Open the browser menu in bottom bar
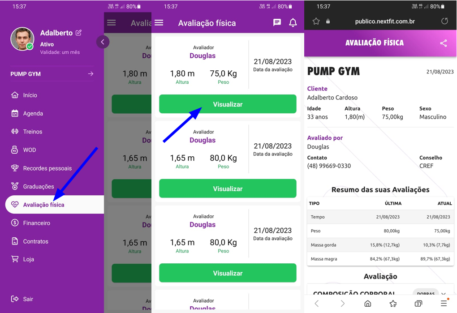This screenshot has width=457, height=313. pyautogui.click(x=444, y=304)
